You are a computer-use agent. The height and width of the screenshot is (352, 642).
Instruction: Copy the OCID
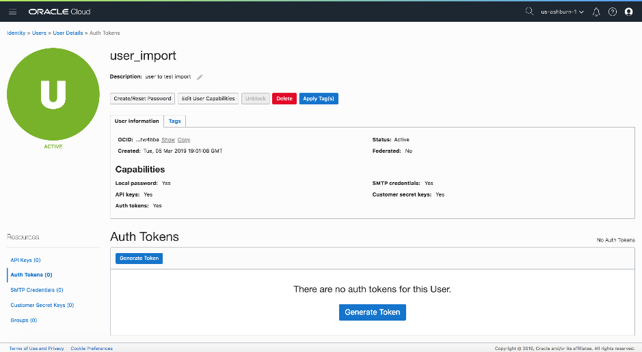(184, 140)
